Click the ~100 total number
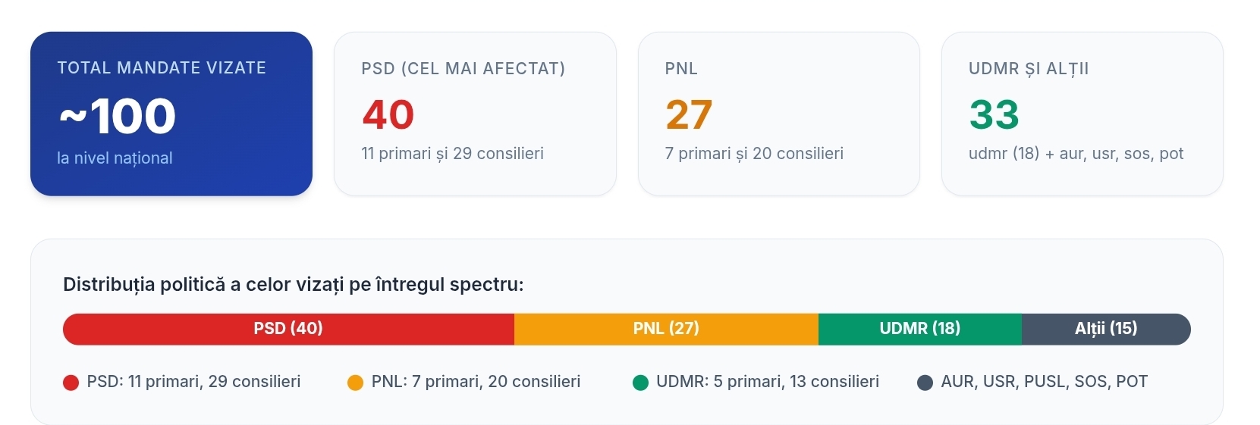The image size is (1260, 425). tap(118, 116)
